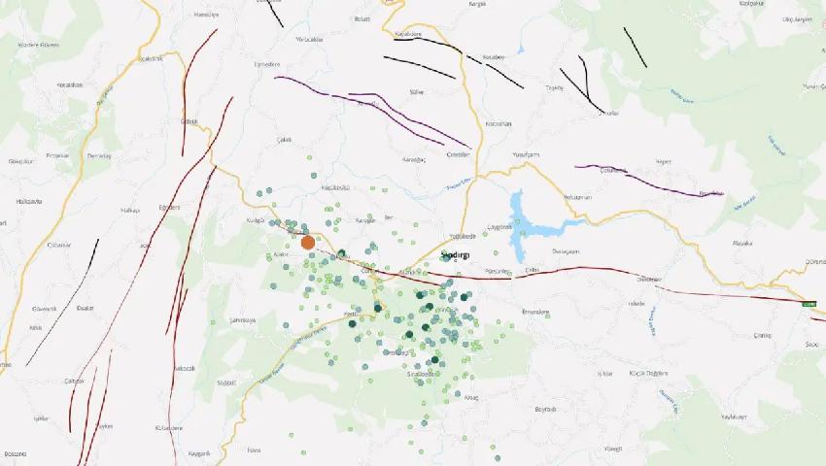Click the Kargılı village label
826x466 pixels.
tap(477, 4)
